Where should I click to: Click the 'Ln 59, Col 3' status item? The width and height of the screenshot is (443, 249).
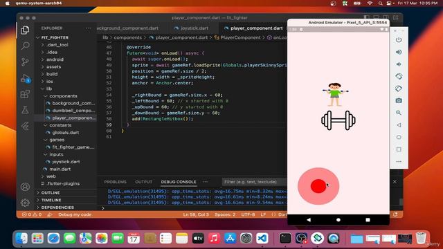[196, 214]
